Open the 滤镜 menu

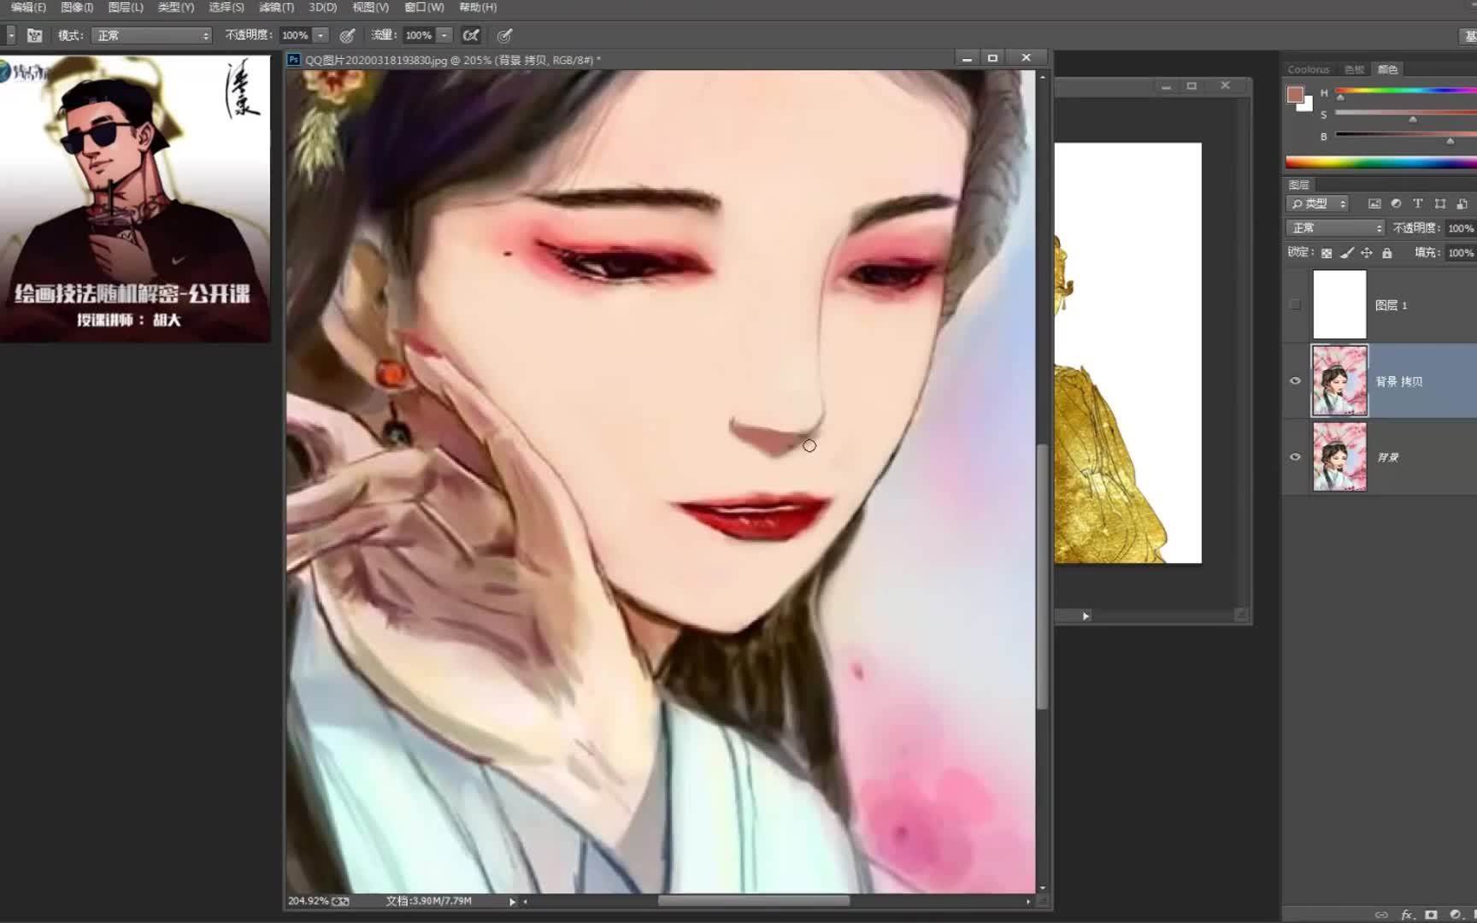point(275,7)
